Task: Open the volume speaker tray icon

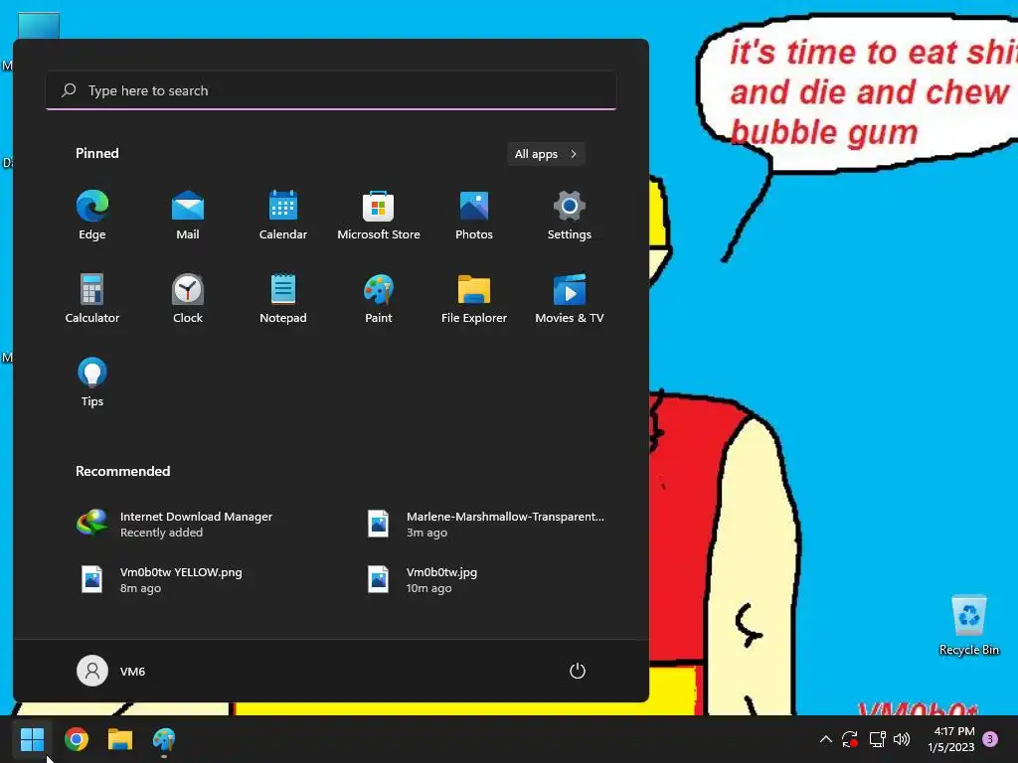Action: [x=902, y=739]
